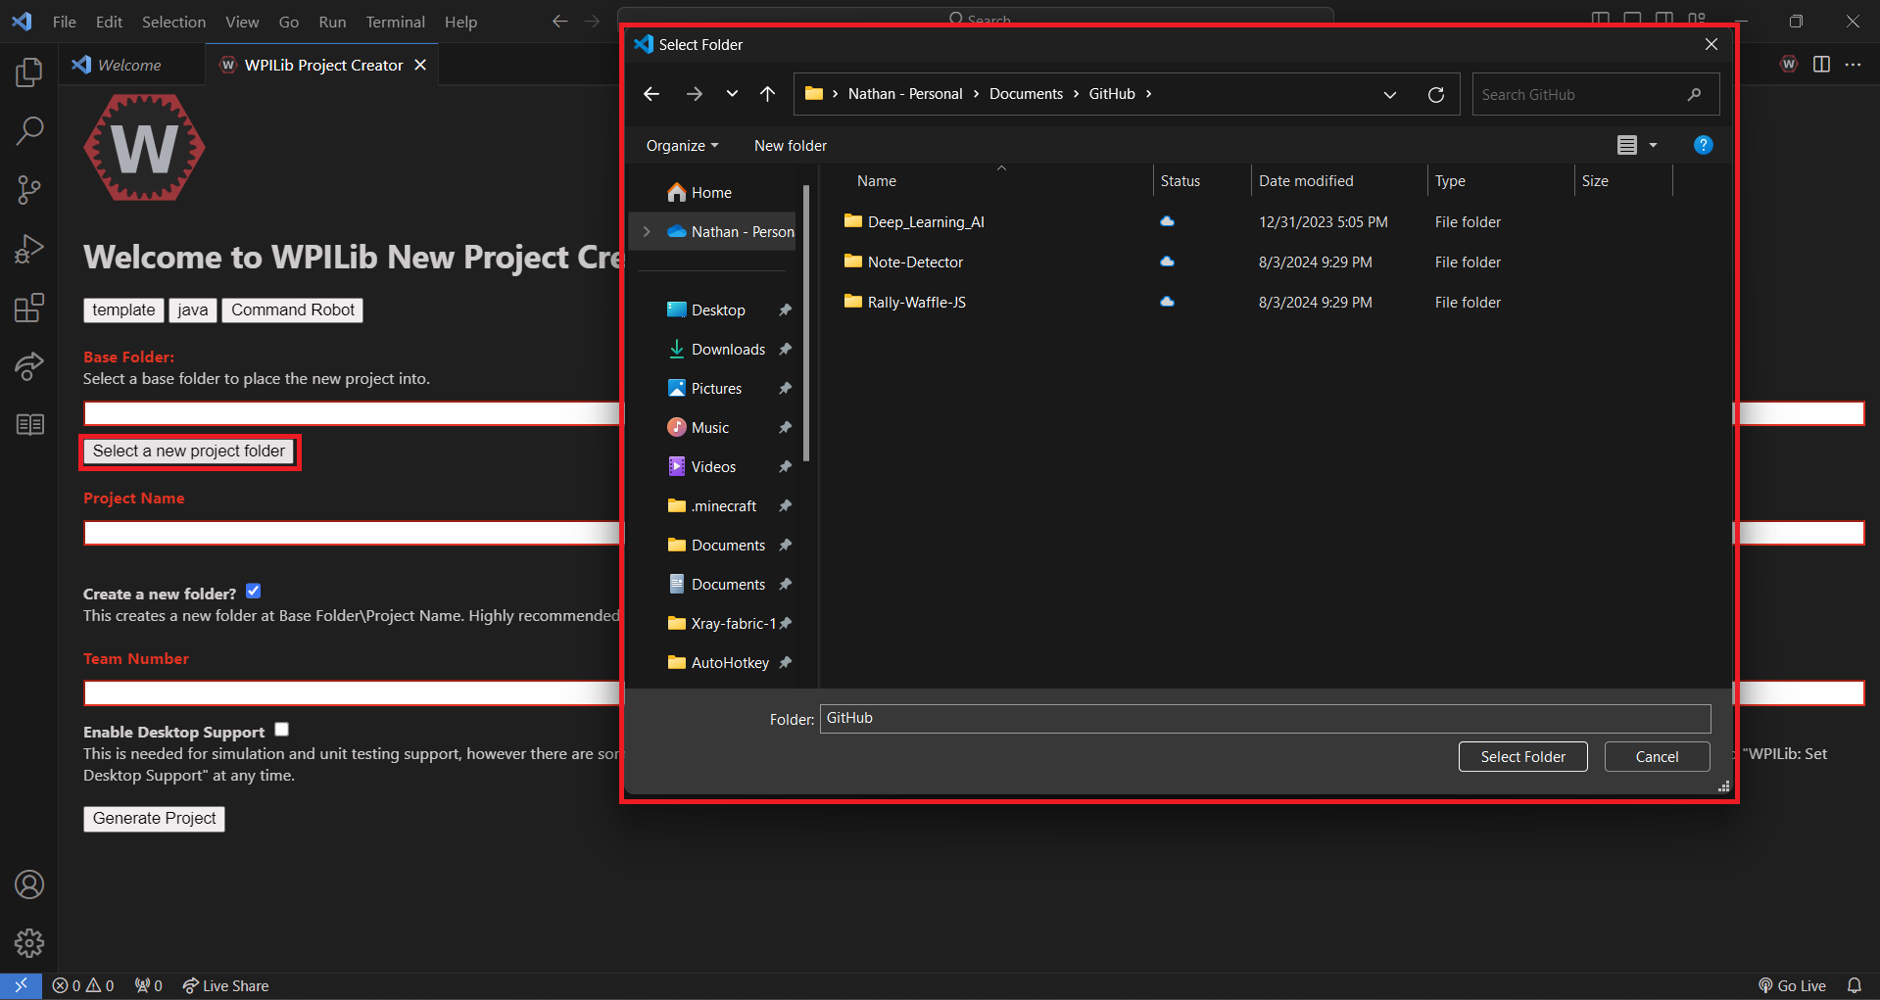
Task: Open the Edit menu
Action: (109, 22)
